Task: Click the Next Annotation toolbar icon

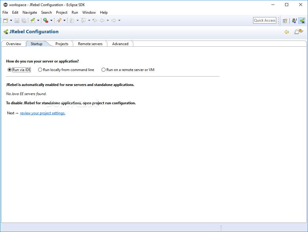Action: pyautogui.click(x=72, y=20)
